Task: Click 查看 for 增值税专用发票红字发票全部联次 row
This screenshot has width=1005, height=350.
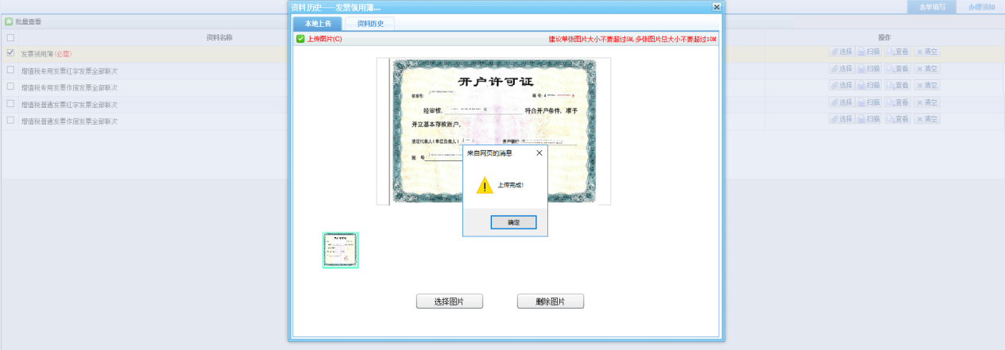Action: [897, 69]
